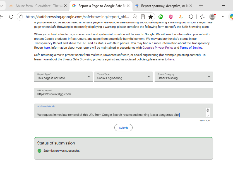
Task: Open the tab actions chevron menu
Action: point(1,6)
